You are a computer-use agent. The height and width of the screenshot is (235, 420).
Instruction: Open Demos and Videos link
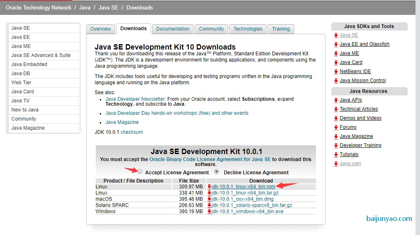pos(361,118)
